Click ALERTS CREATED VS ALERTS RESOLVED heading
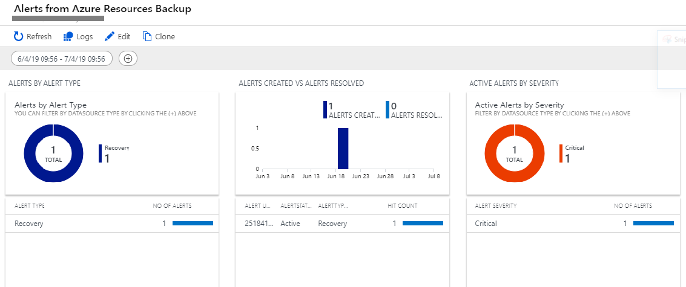Viewport: 686px width, 287px height. [x=302, y=83]
